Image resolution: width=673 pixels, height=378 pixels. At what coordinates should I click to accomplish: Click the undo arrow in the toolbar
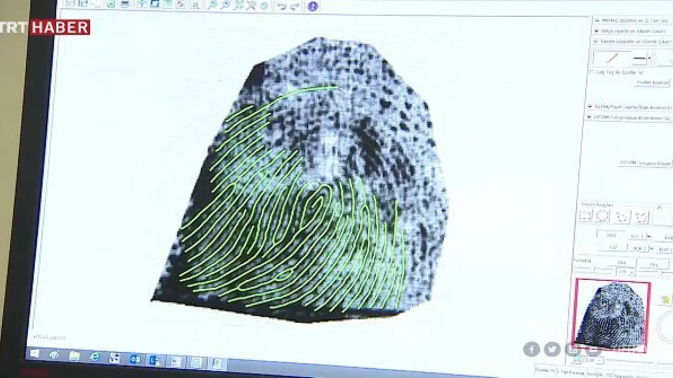[281, 6]
